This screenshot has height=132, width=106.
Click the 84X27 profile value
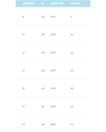click(53, 124)
